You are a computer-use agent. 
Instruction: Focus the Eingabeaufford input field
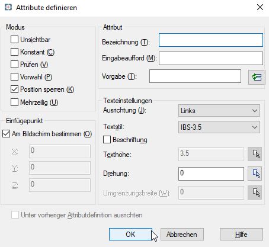pos(211,58)
